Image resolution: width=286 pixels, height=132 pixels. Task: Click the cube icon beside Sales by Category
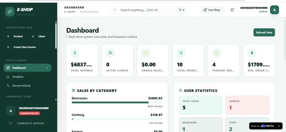(x=73, y=91)
